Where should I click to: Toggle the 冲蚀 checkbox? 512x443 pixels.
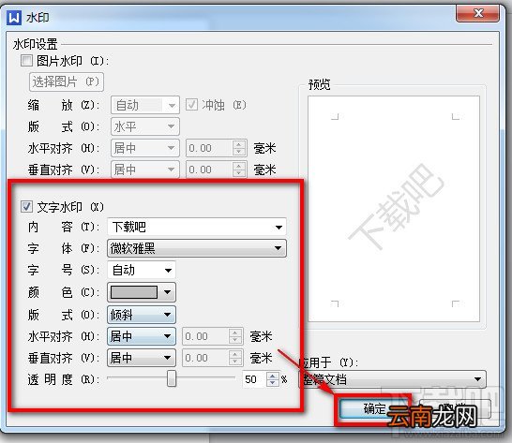pos(191,105)
